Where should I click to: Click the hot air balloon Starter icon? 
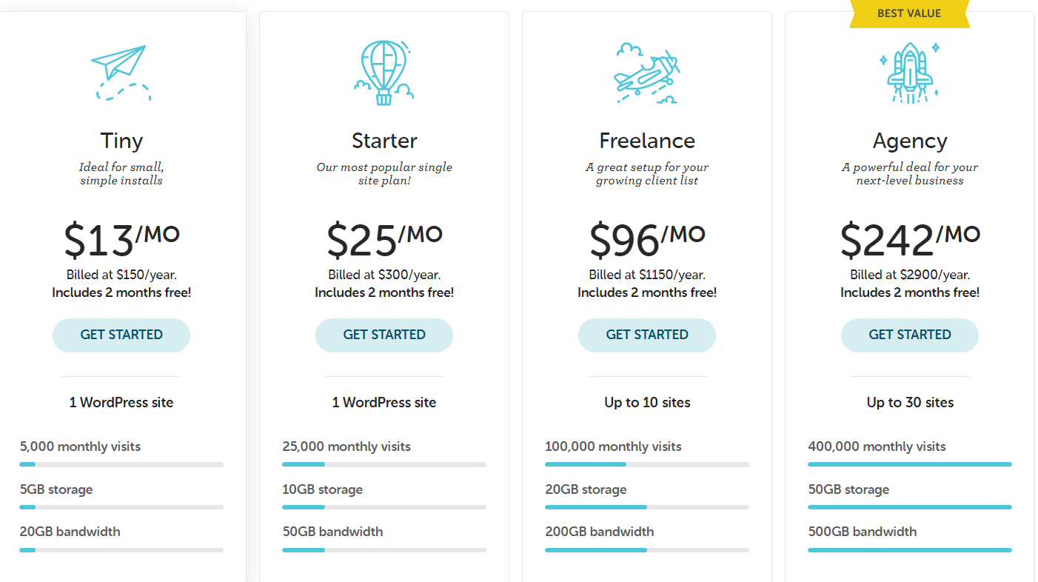pos(384,73)
